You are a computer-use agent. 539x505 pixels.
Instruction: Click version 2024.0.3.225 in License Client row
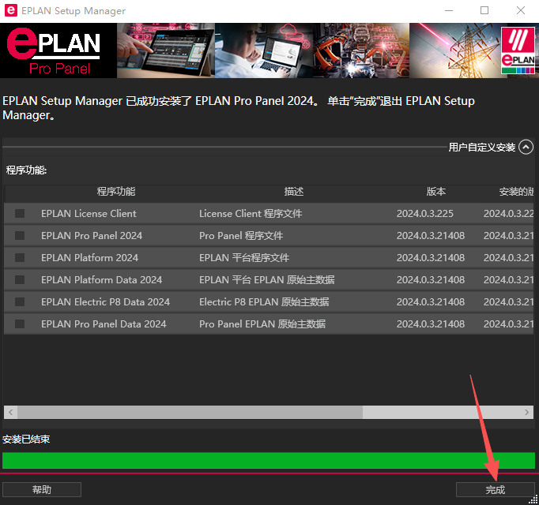coord(425,214)
